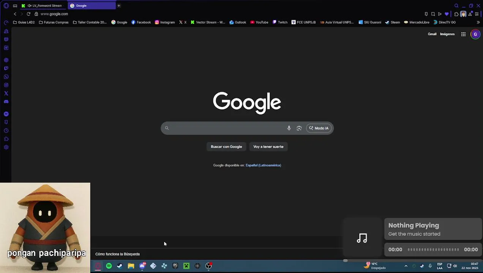The image size is (483, 273).
Task: Expand hidden system tray icons
Action: (406, 266)
